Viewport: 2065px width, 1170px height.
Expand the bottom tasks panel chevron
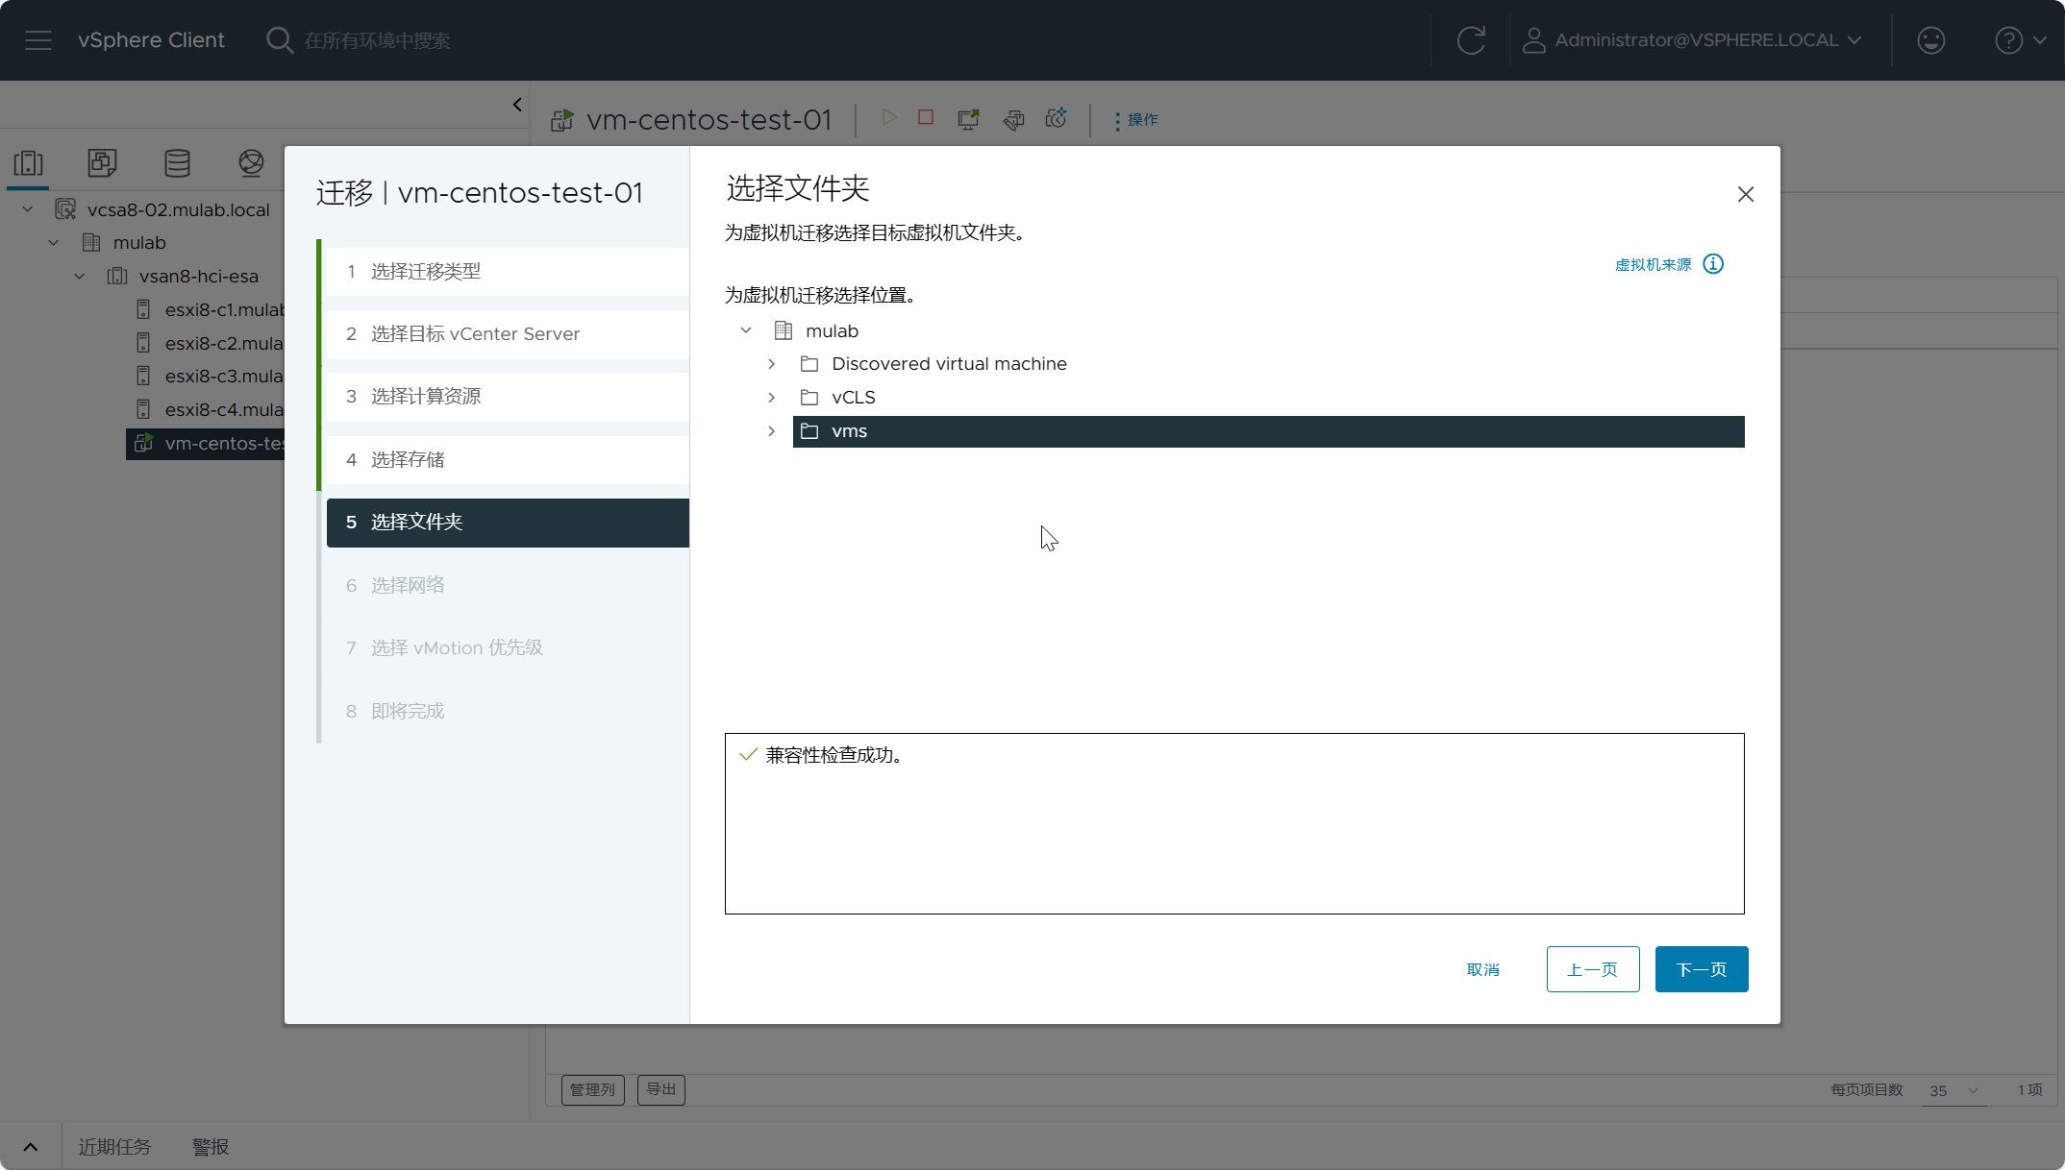(x=31, y=1147)
